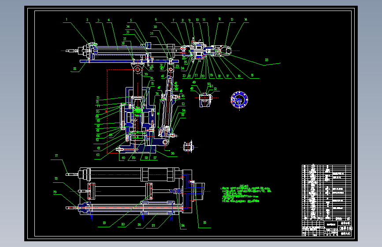Click part callout number 6
The width and height of the screenshot is (382, 247).
tap(156, 19)
